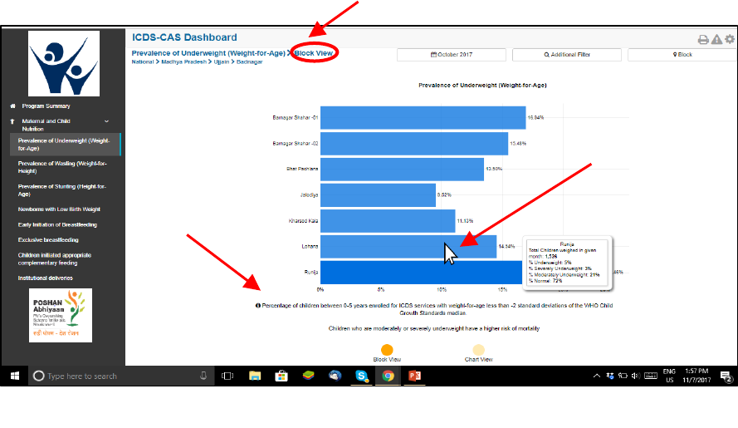
Task: Select Prevalence of Underweight (Weight-for-Age) menu item
Action: (x=65, y=145)
